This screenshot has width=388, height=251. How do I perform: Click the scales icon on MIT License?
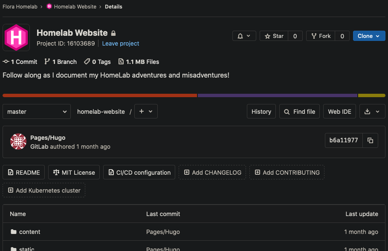coord(56,172)
